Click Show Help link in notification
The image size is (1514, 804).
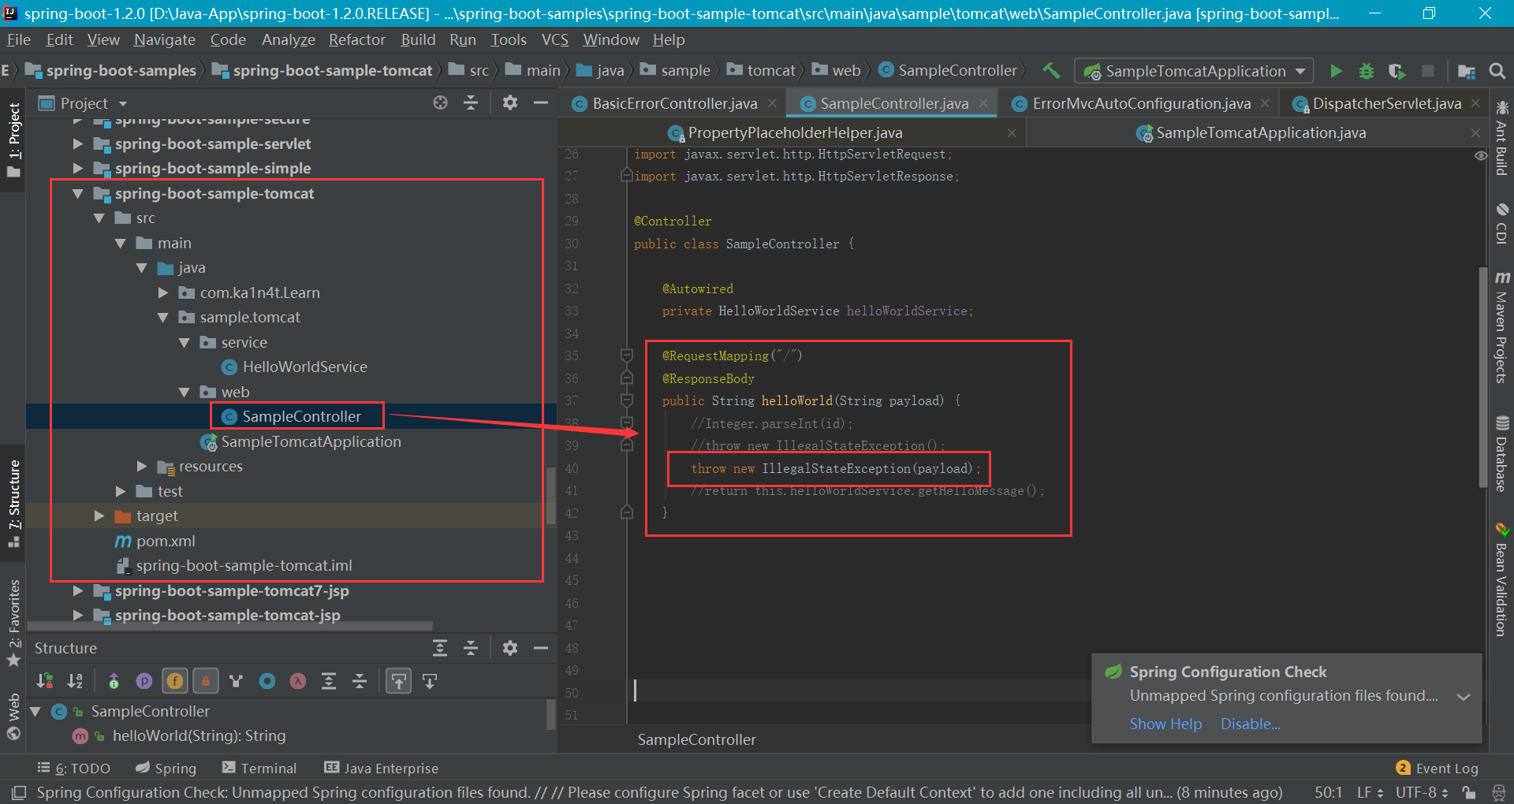click(1165, 724)
